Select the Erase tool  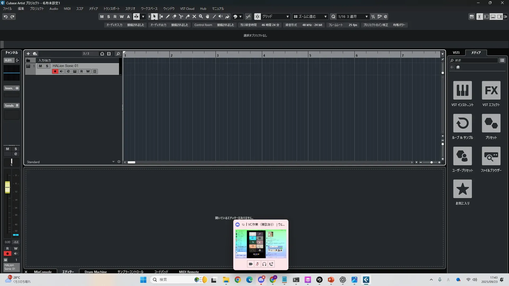tap(174, 17)
